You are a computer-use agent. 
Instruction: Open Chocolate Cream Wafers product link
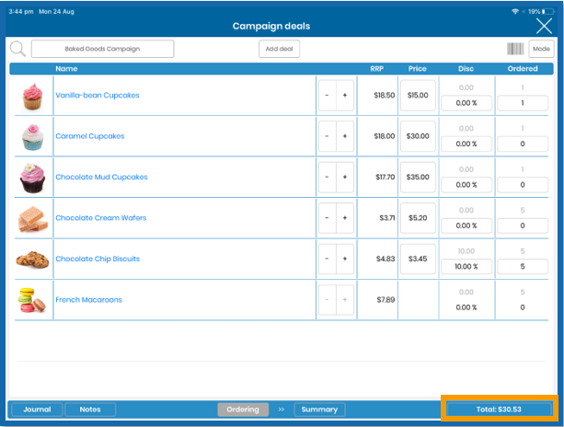click(x=101, y=218)
